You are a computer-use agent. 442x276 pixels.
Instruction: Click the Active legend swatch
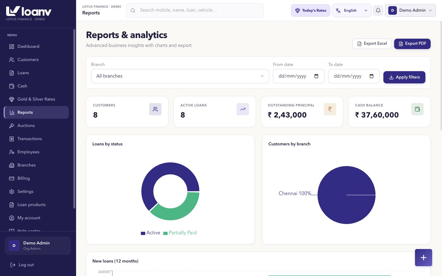[143, 233]
